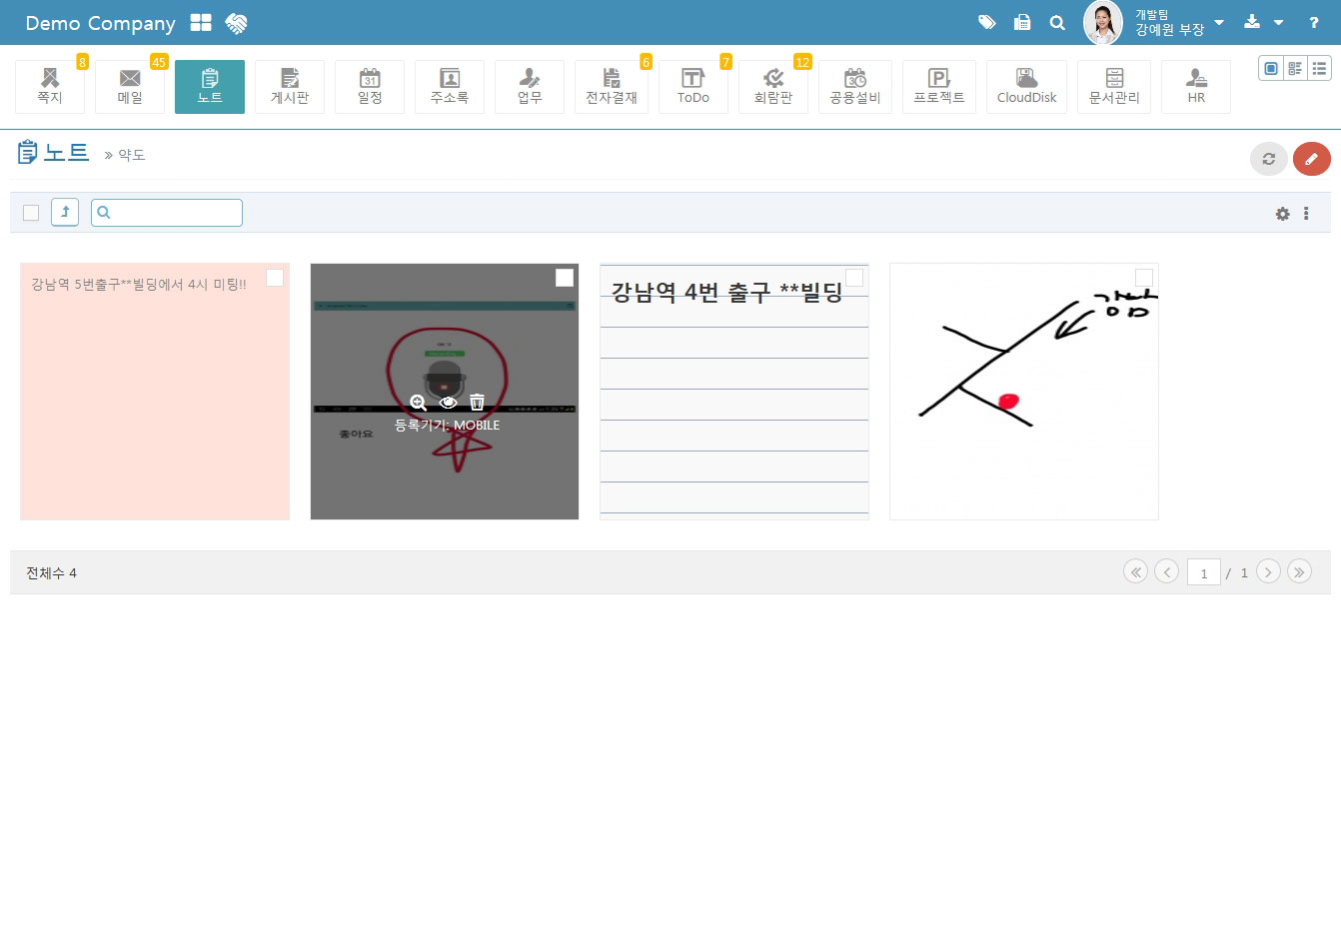Screen dimensions: 1341x945
Task: Open the 쪽지 messages module
Action: click(x=50, y=87)
